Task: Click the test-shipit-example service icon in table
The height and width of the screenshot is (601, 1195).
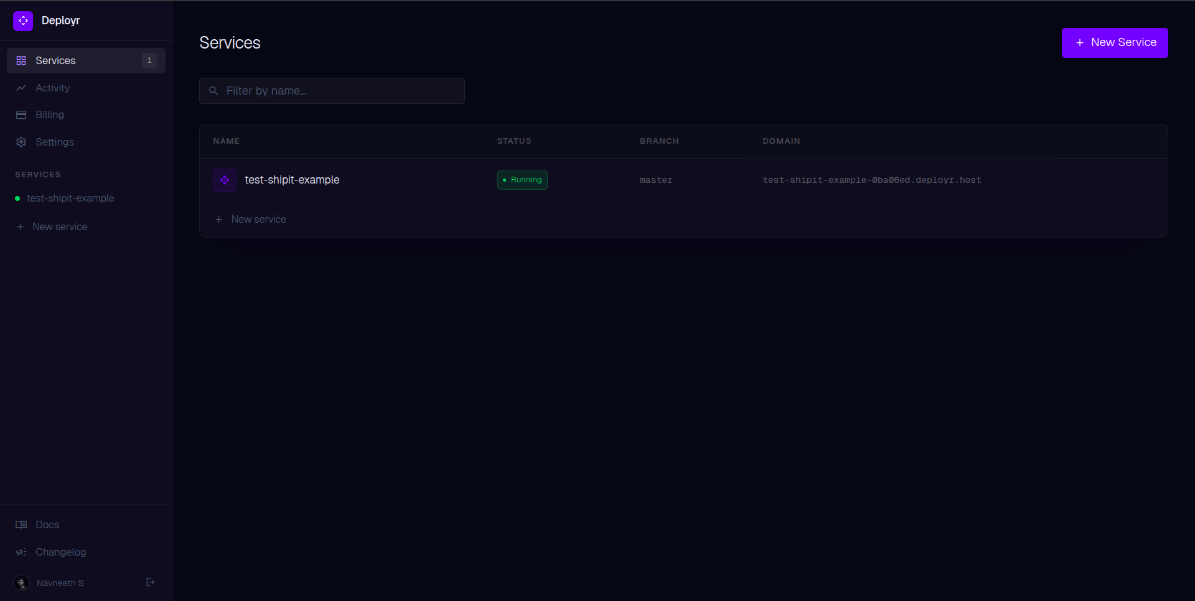Action: (x=225, y=180)
